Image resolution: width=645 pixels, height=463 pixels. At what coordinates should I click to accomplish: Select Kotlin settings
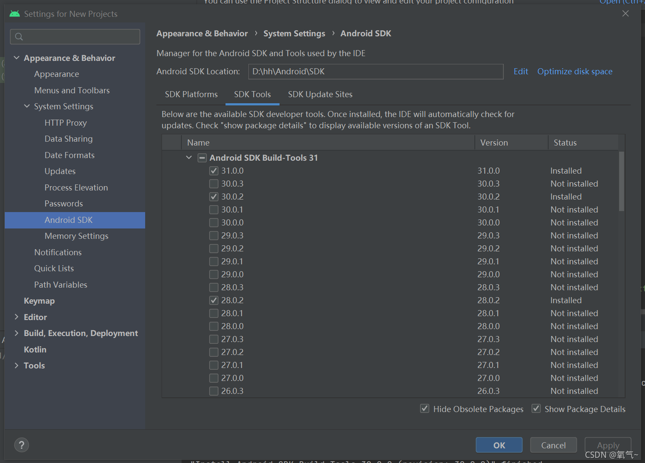35,349
